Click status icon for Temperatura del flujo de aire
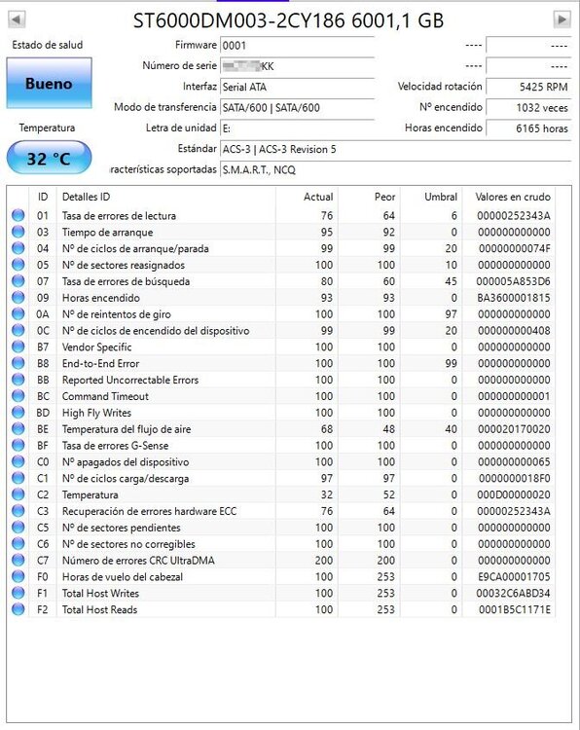The image size is (580, 730). (18, 428)
